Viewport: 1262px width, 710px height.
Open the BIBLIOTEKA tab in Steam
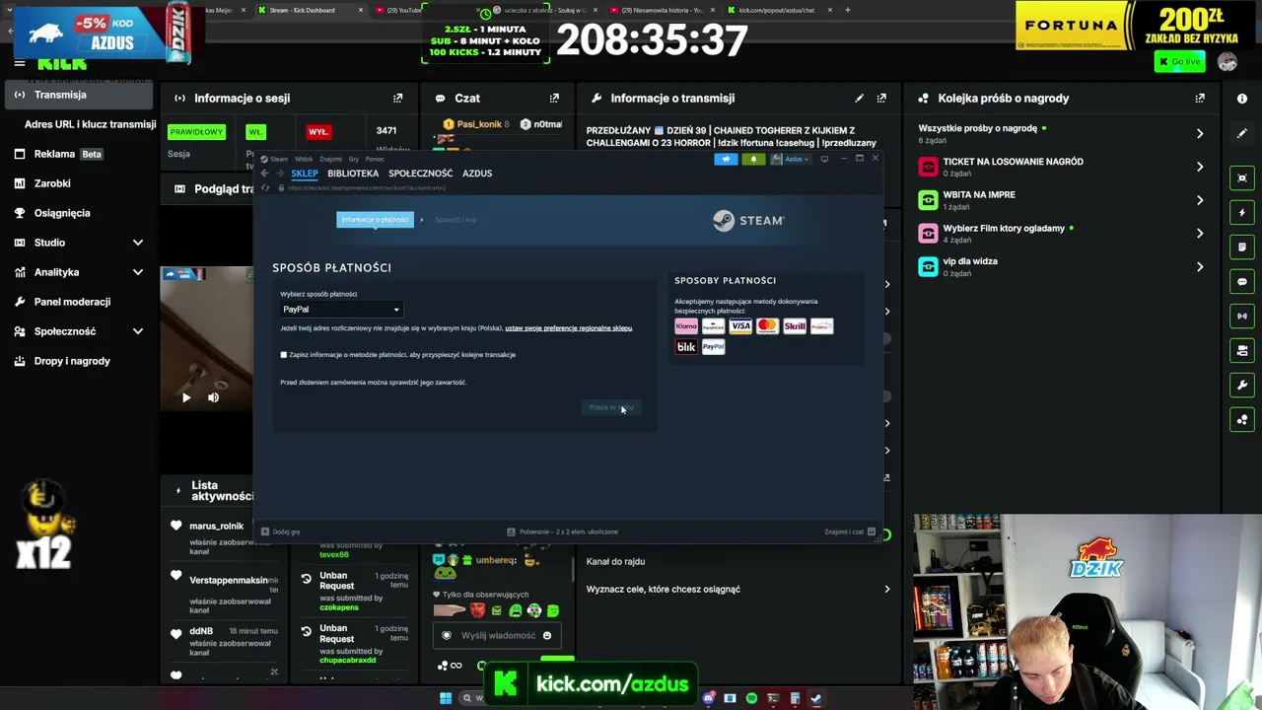[x=353, y=174]
